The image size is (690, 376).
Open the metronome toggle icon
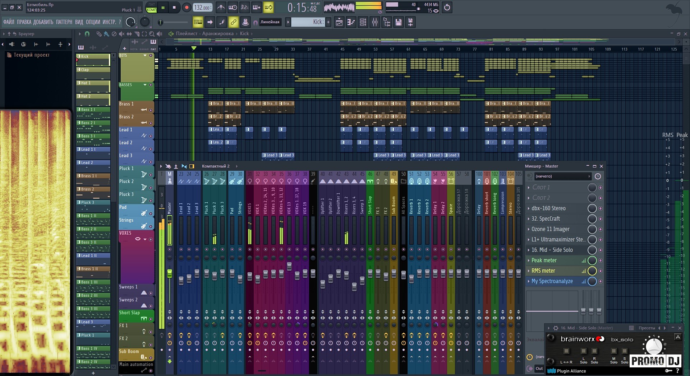(221, 8)
